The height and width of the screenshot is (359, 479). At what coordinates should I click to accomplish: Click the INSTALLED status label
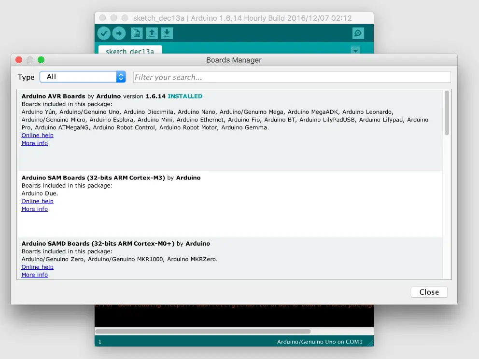point(185,96)
